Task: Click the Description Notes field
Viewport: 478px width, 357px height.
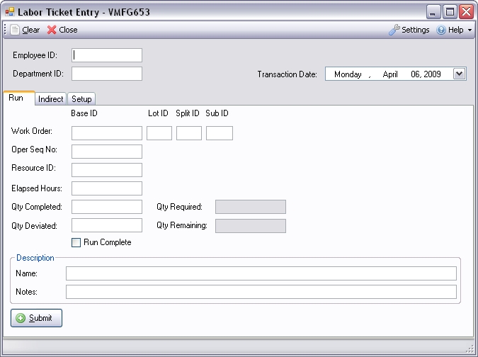Action: tap(261, 292)
